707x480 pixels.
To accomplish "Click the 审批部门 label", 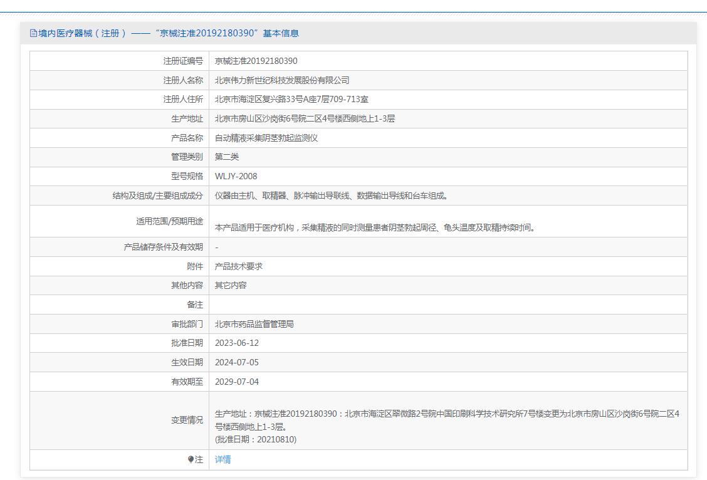I will [187, 324].
